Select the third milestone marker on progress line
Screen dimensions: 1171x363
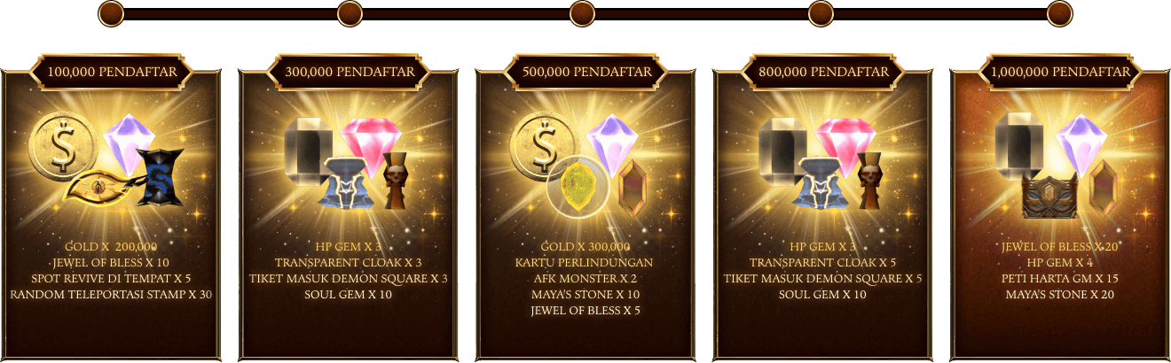click(x=581, y=13)
